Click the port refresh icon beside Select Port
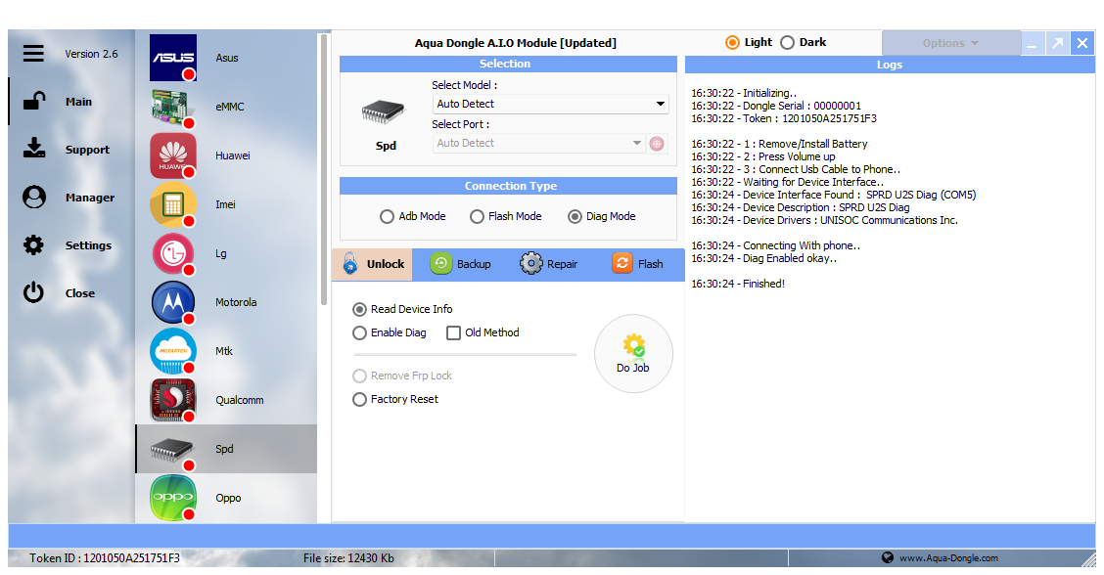 (x=657, y=144)
